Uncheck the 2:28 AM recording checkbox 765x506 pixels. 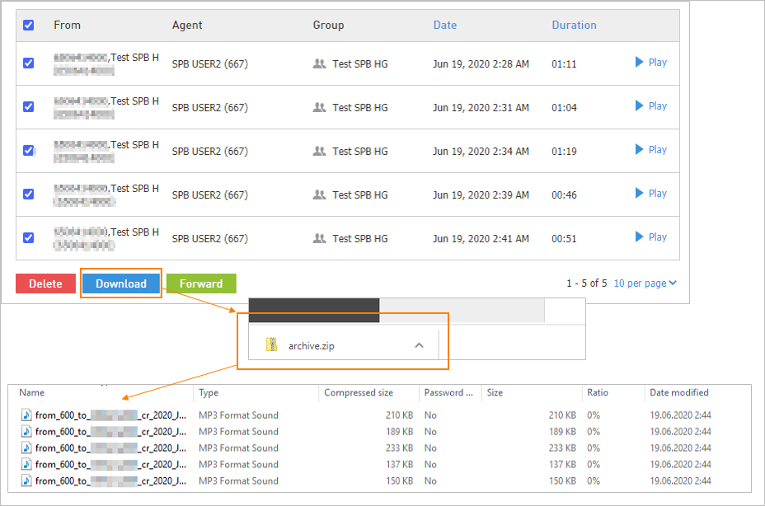click(28, 63)
